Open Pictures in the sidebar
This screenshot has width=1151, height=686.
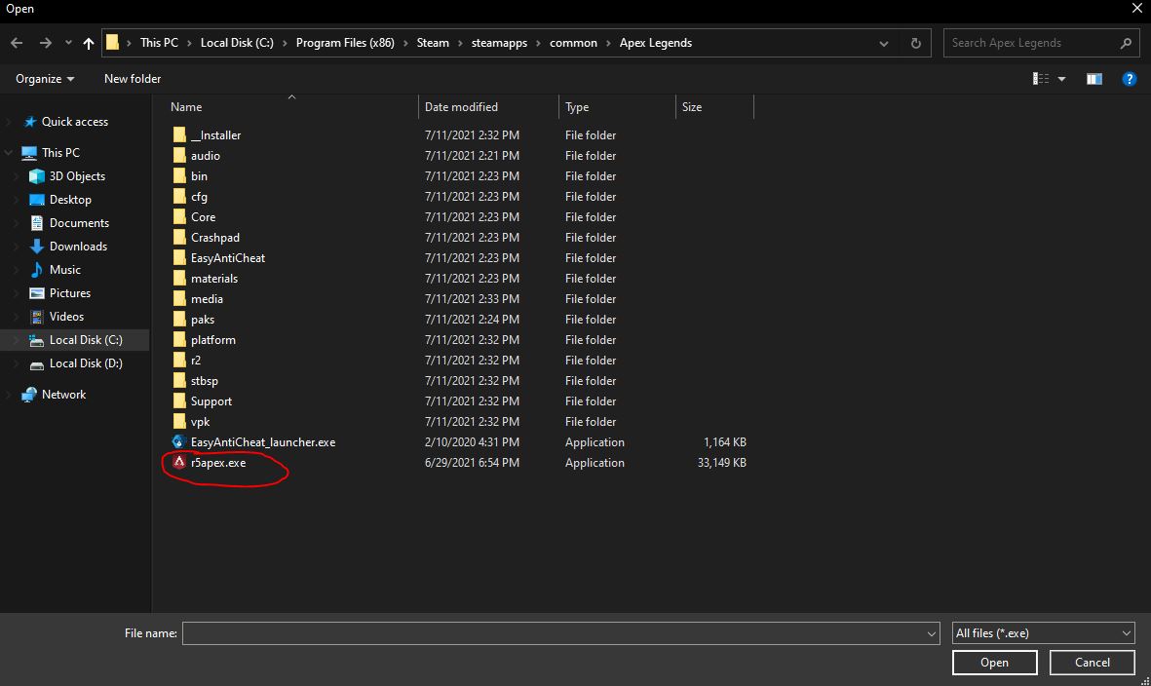pyautogui.click(x=70, y=293)
